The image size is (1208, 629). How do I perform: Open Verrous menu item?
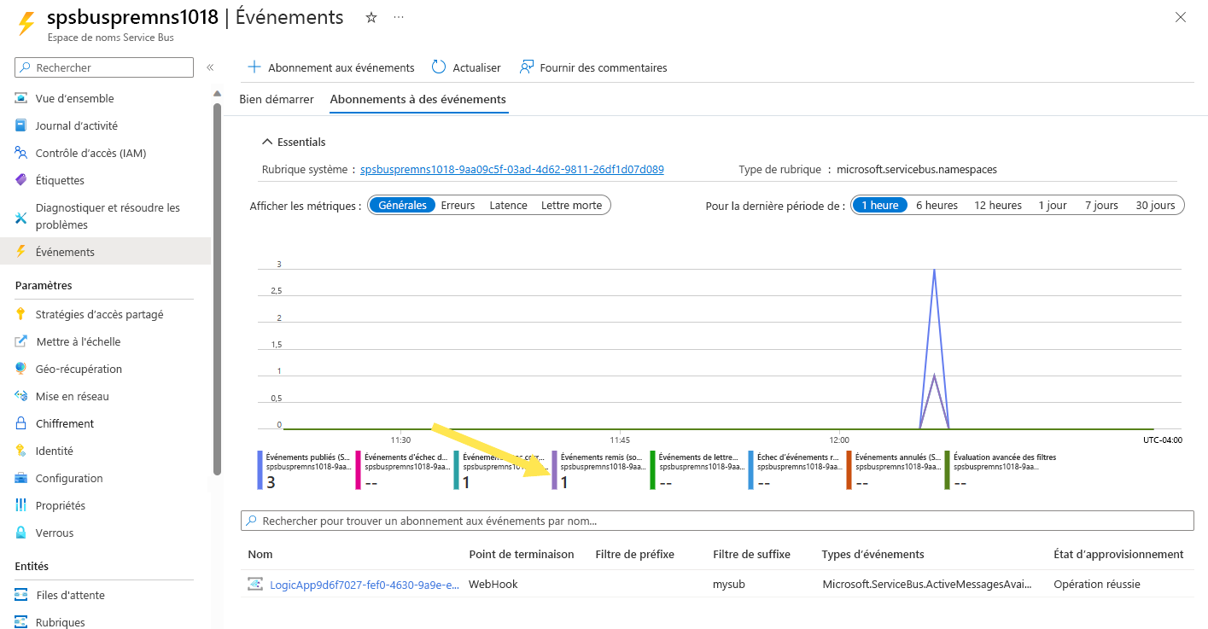coord(55,533)
